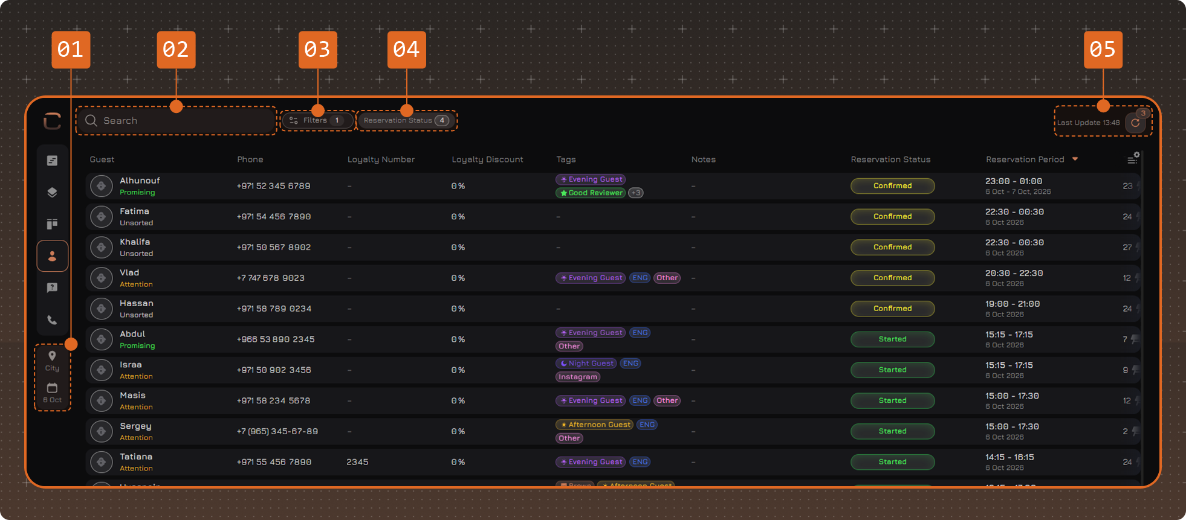Select the Guests person sidebar icon
Viewport: 1186px width, 520px height.
pyautogui.click(x=52, y=256)
